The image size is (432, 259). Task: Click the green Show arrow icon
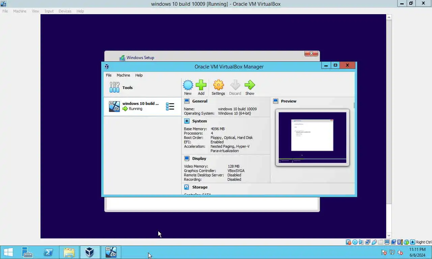click(x=250, y=85)
